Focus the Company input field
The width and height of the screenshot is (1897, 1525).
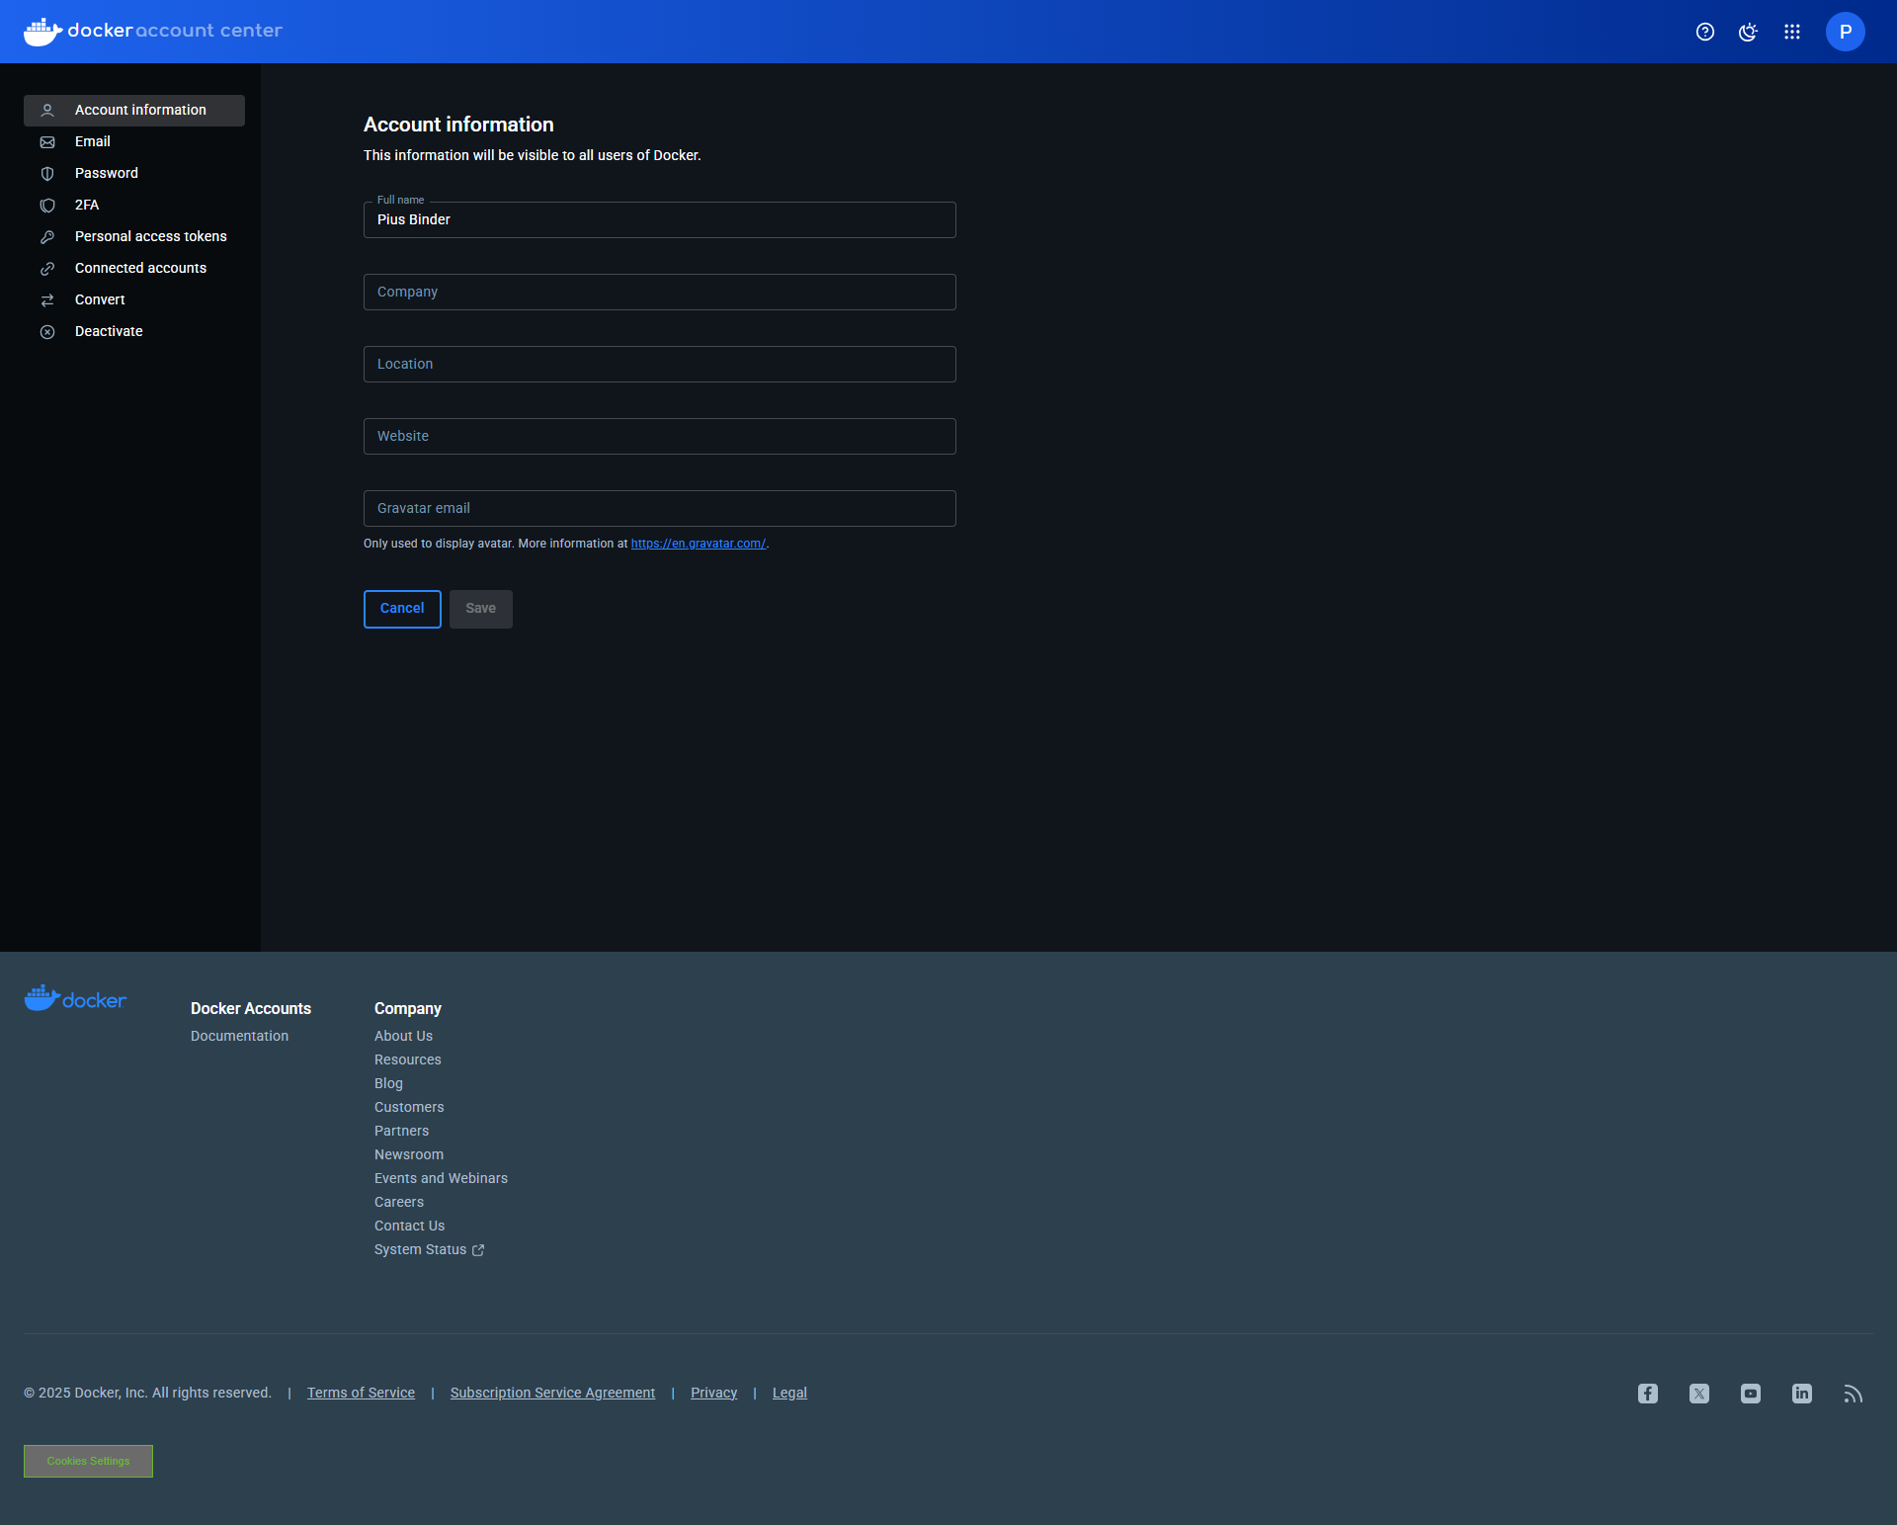(659, 292)
